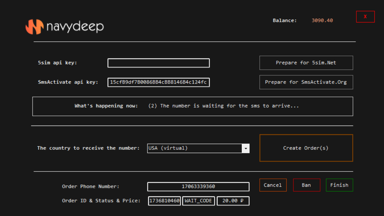Click the Create Order(s) button

(306, 148)
